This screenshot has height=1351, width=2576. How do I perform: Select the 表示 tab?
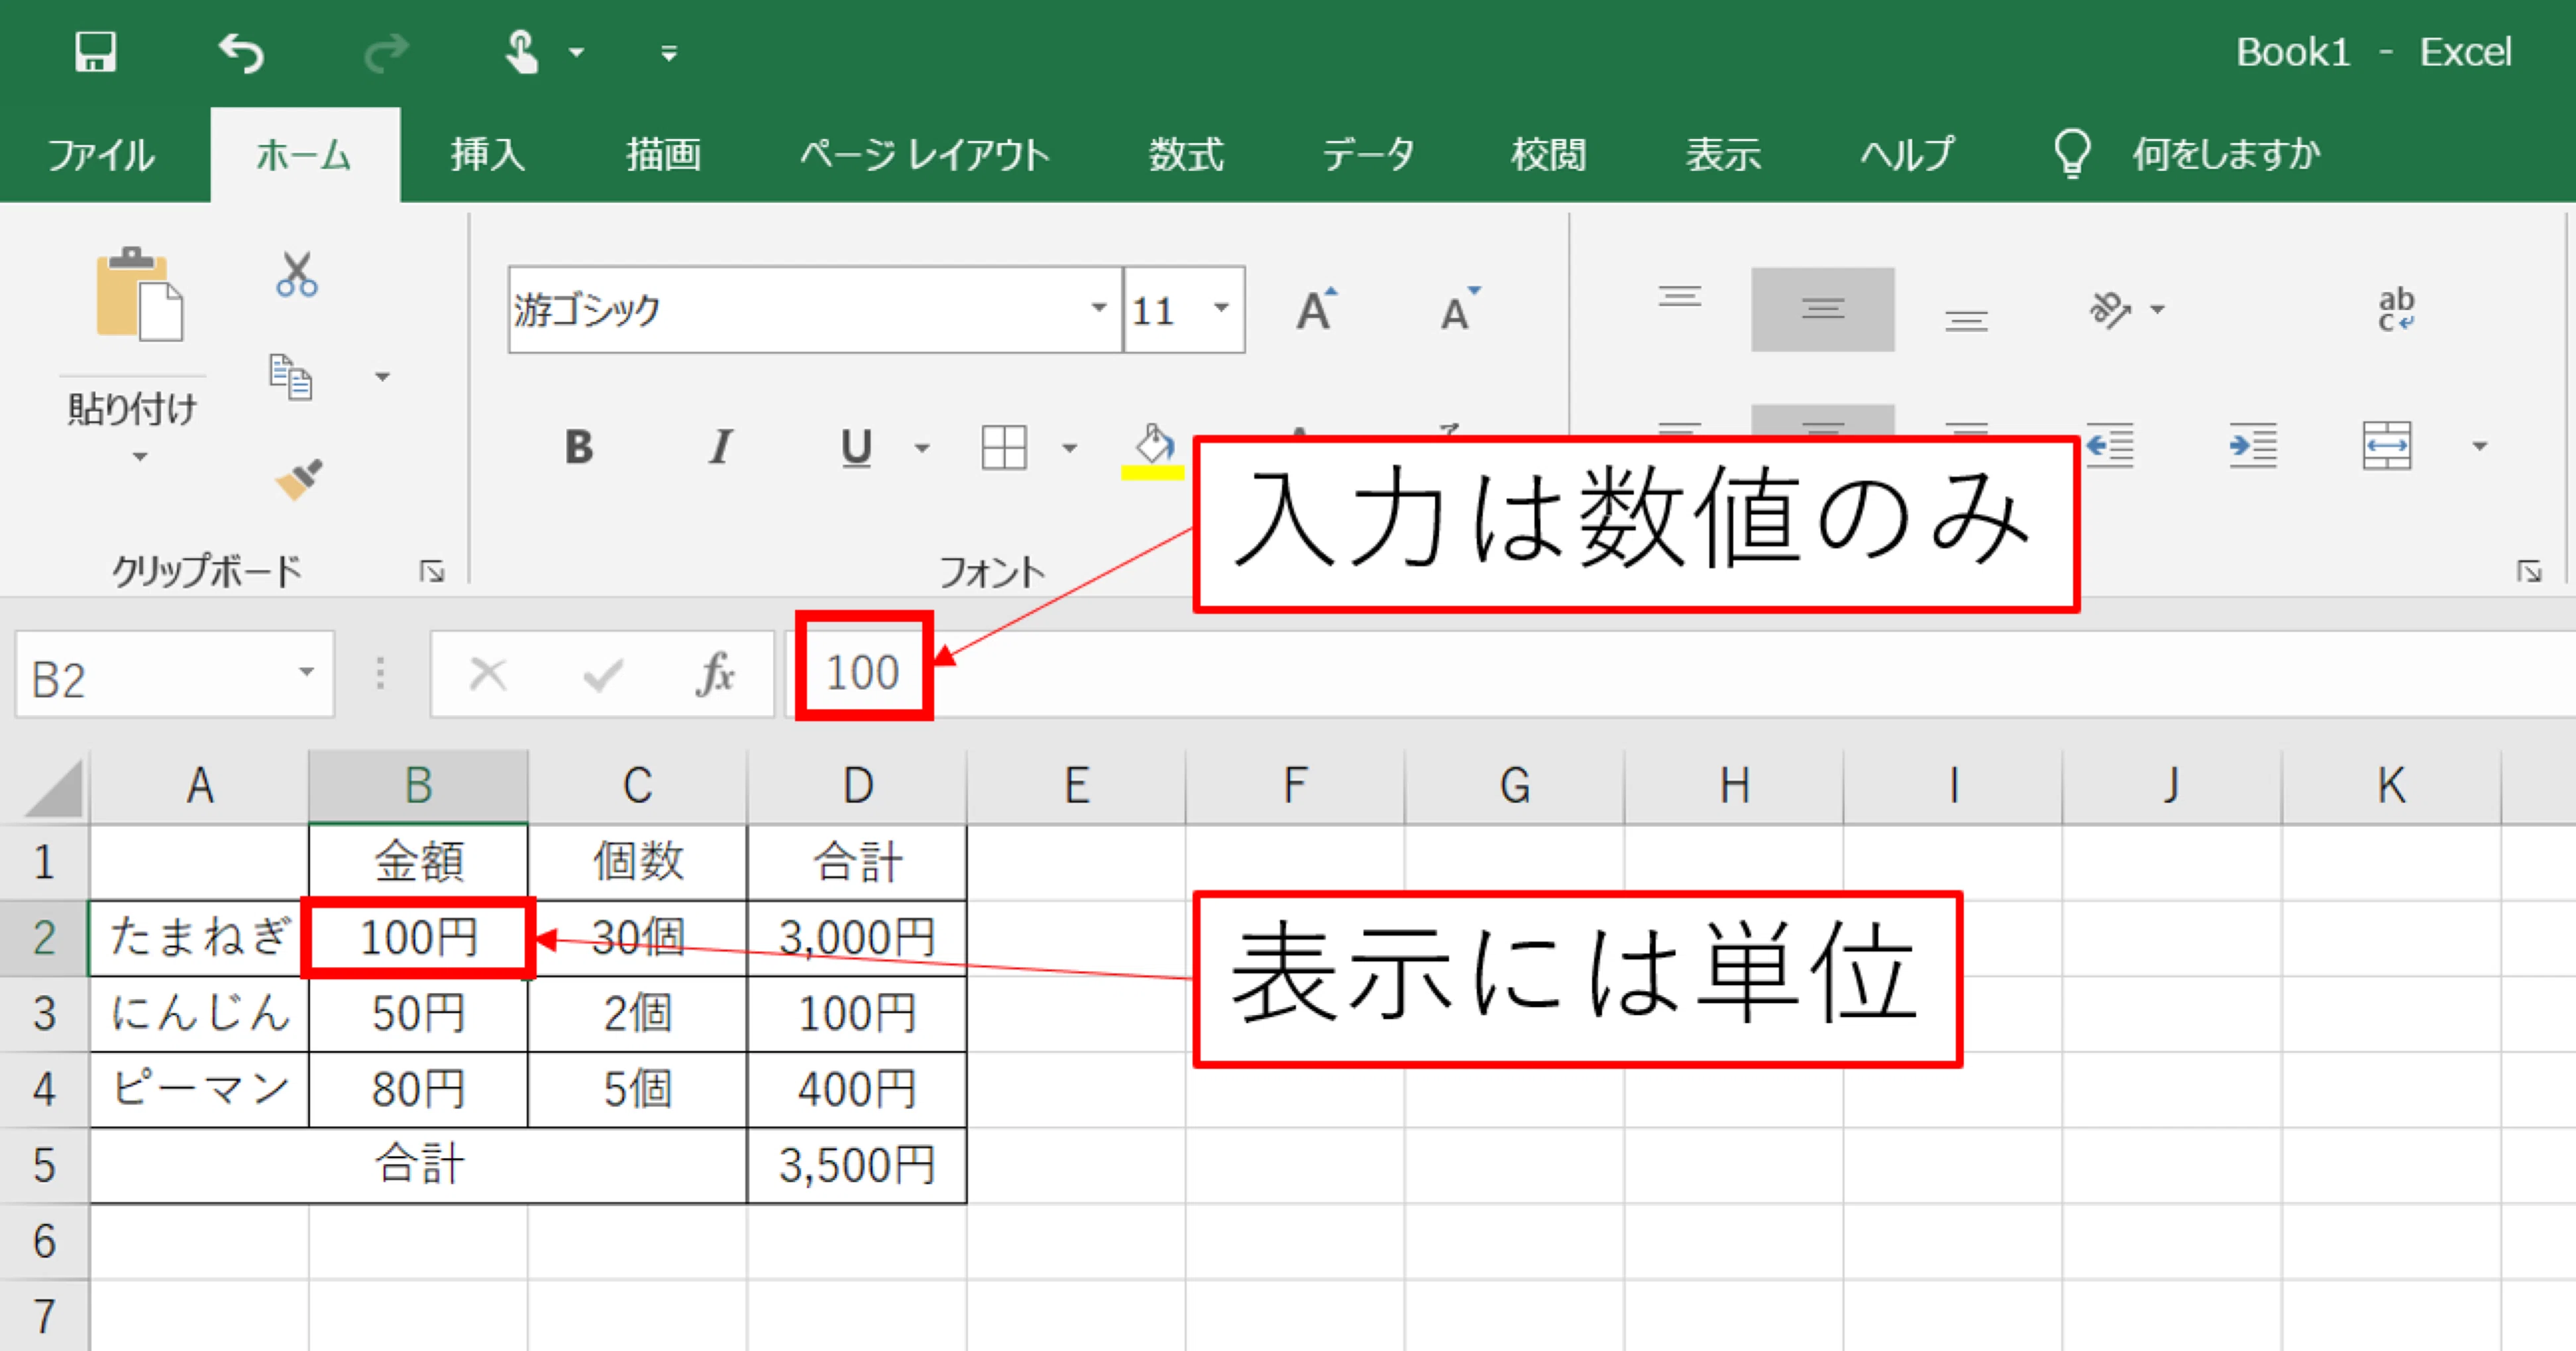[x=1723, y=155]
